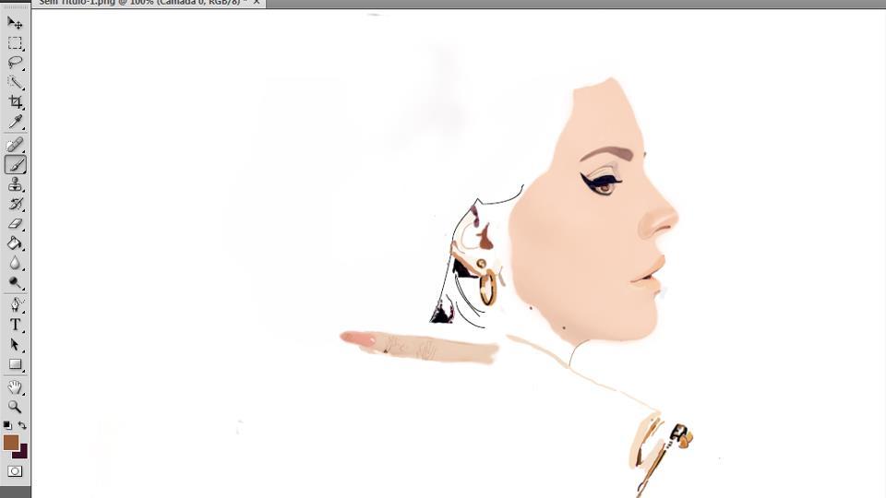Select the History Brush tool
This screenshot has width=886, height=498.
(x=15, y=205)
